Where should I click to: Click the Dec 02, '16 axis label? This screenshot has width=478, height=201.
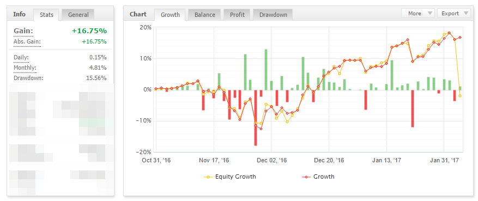(272, 161)
